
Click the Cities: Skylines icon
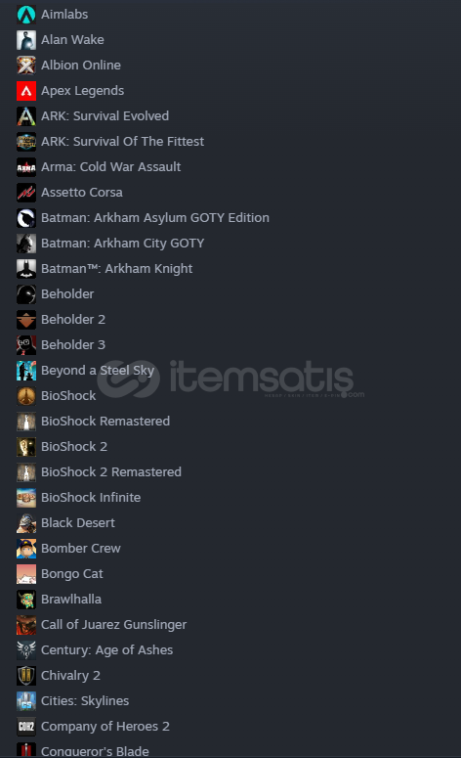point(26,701)
